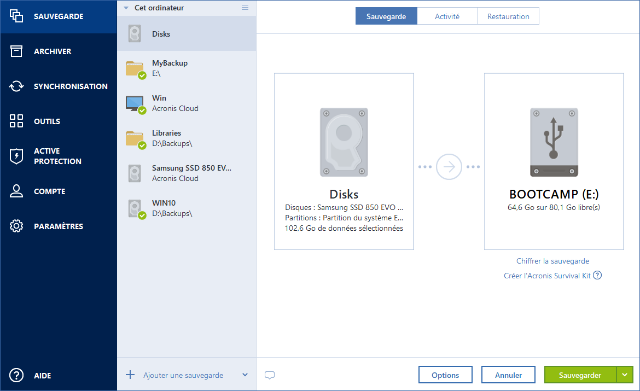Open the Paramètres gear icon

[x=17, y=226]
